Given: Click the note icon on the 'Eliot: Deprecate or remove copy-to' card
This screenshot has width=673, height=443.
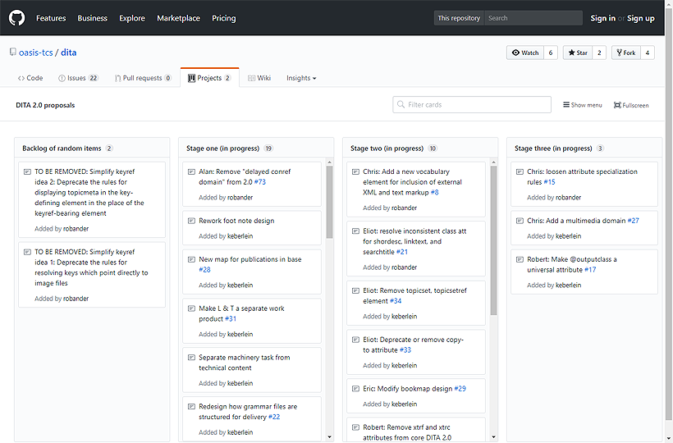Looking at the screenshot, I should point(355,340).
